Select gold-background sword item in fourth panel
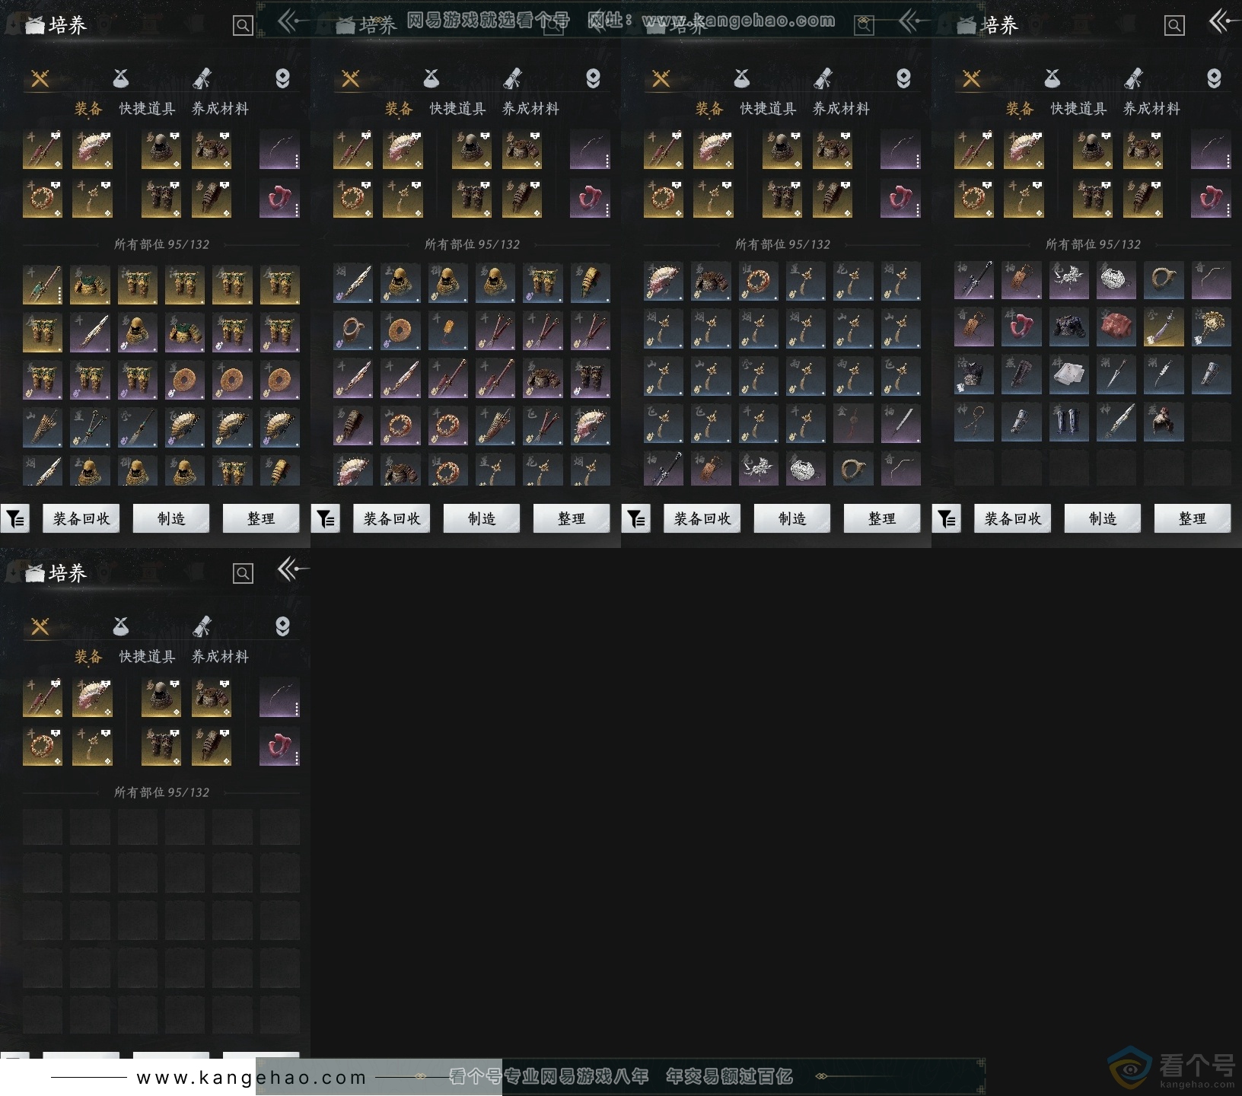 click(x=1164, y=327)
